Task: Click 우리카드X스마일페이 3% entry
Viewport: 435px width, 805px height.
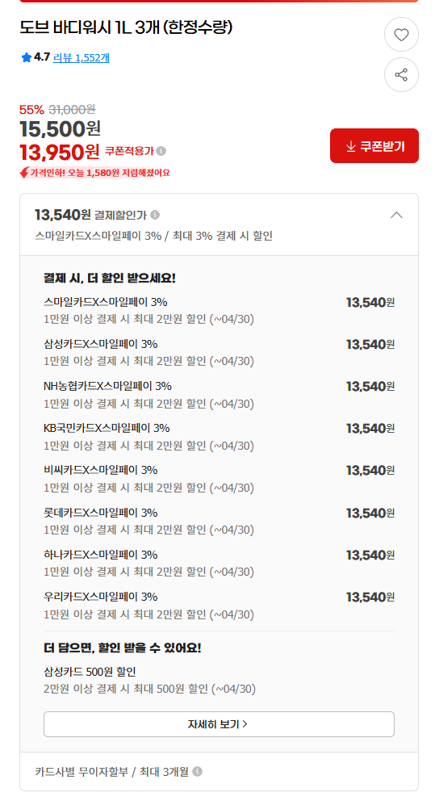Action: (219, 605)
